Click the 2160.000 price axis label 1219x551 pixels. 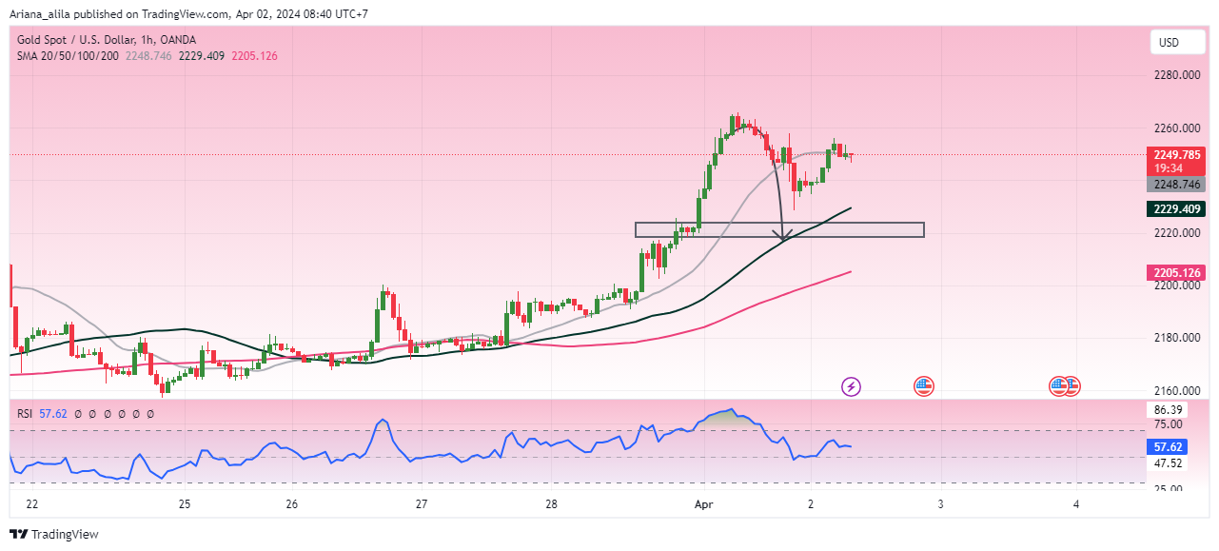pos(1176,391)
